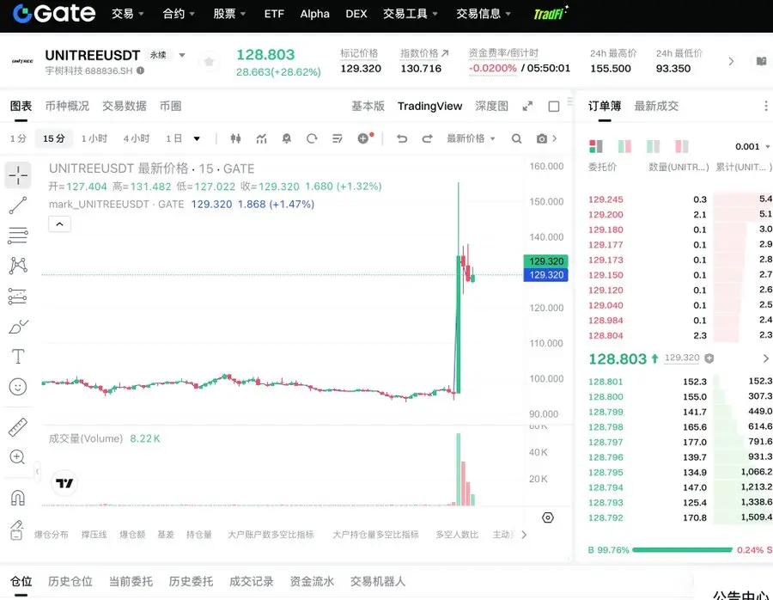773x600 pixels.
Task: Show the second order book layout option
Action: click(x=624, y=146)
